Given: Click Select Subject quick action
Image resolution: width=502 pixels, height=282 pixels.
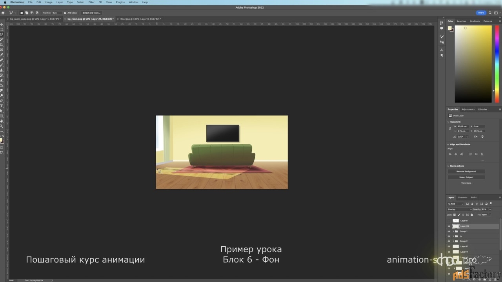Looking at the screenshot, I should [466, 177].
